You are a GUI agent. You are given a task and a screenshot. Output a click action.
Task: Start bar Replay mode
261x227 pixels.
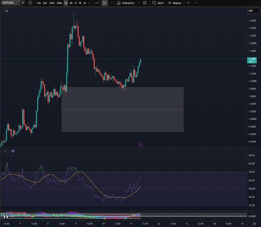(x=174, y=3)
